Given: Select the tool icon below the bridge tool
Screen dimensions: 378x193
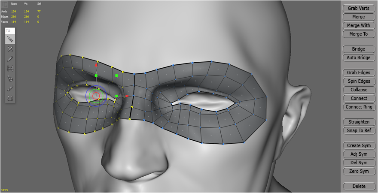Looking at the screenshot, I should [10, 78].
